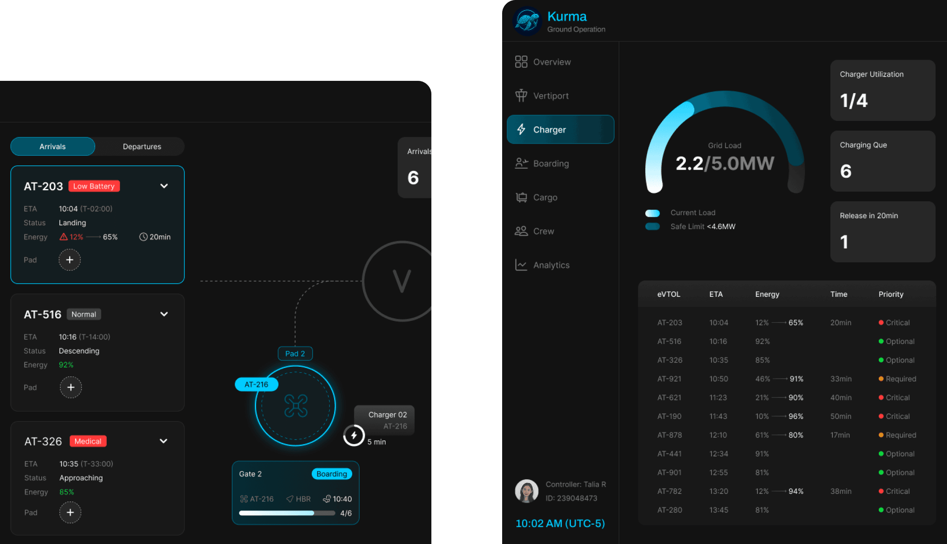Click the Charger 02 lightning bolt icon
The image size is (947, 544).
coord(354,435)
